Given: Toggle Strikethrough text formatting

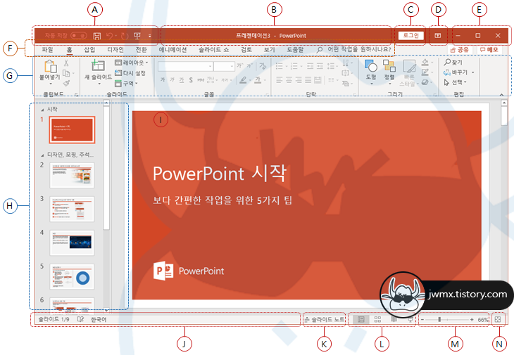Looking at the screenshot, I should point(200,80).
